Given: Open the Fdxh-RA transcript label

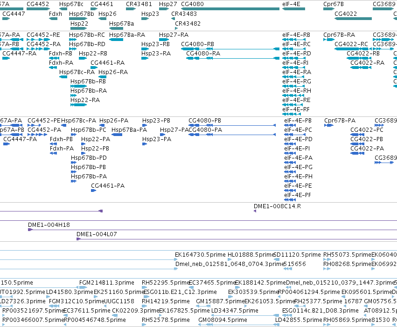Looking at the screenshot, I should (61, 63).
